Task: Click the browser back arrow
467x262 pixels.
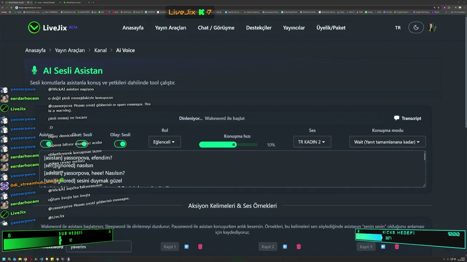Action: tap(3, 7)
